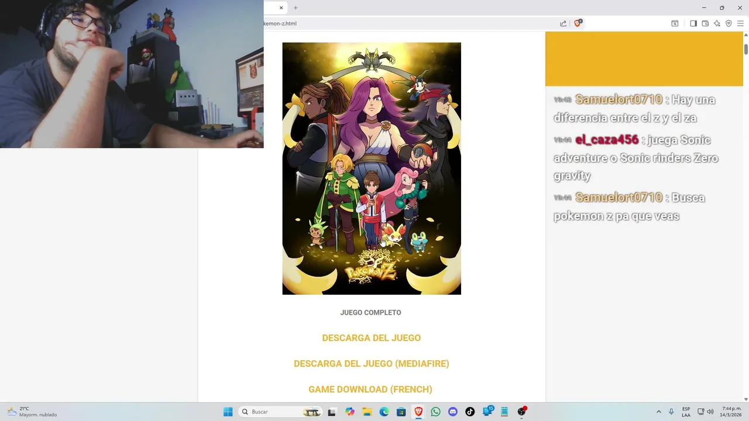
Task: Click the Brave VPN shield icon
Action: coord(729,23)
